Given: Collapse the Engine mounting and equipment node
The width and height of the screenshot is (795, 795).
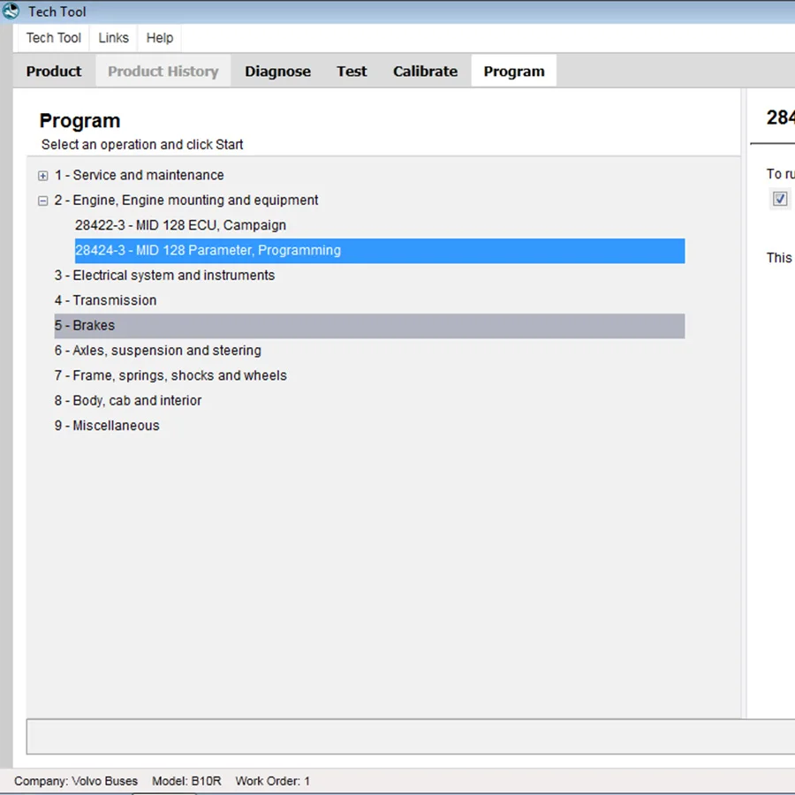Looking at the screenshot, I should [43, 201].
